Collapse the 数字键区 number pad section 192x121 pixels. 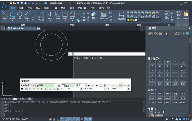(155, 59)
